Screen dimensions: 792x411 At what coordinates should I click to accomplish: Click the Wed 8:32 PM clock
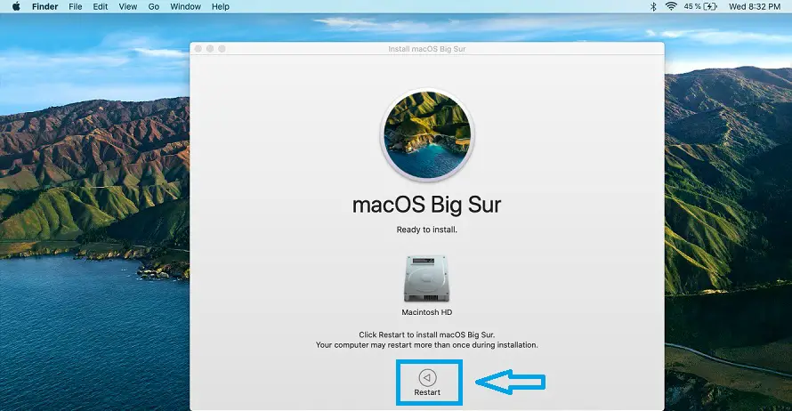click(x=754, y=7)
